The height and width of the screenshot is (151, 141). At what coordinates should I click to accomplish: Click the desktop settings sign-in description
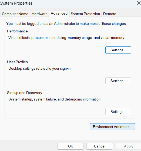(x=39, y=68)
